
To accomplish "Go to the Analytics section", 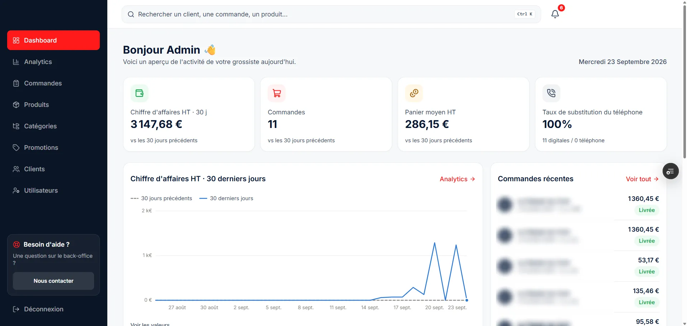I will (x=53, y=62).
